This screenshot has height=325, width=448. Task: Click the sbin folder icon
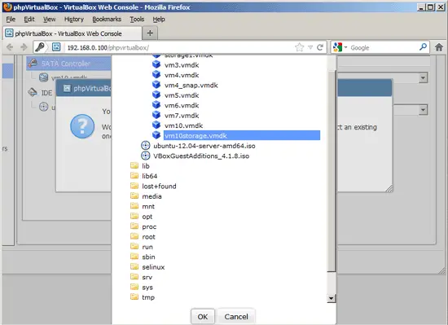coord(134,257)
